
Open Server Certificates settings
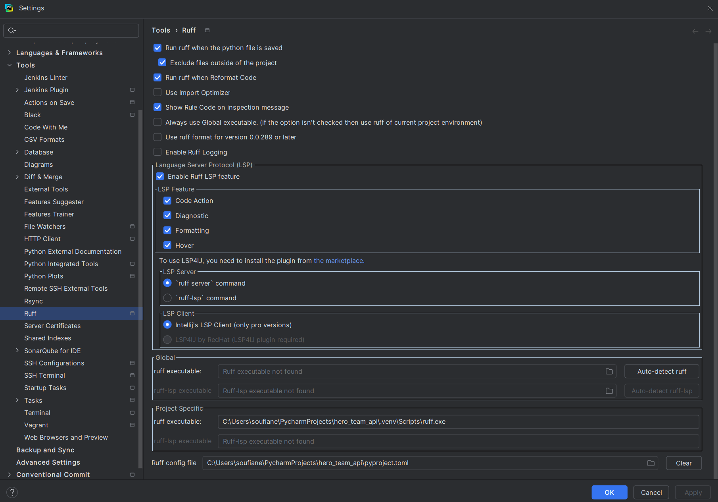point(52,326)
